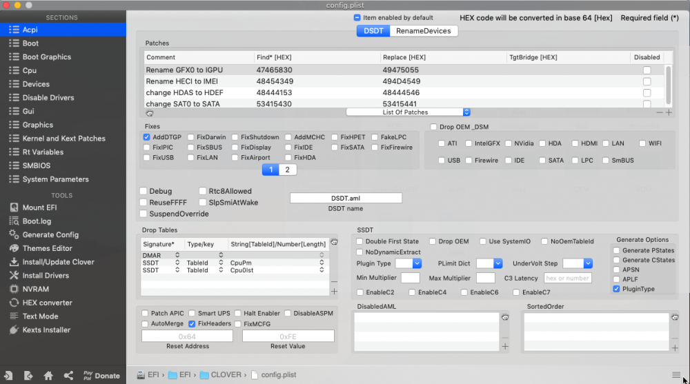Click the Patches table bottom-left icon
Screen dimensions: 690x384
tap(150, 113)
